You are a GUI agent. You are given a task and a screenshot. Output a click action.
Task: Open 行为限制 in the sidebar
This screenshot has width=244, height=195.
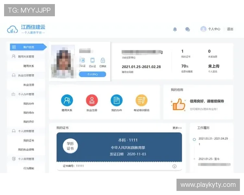click(28, 168)
